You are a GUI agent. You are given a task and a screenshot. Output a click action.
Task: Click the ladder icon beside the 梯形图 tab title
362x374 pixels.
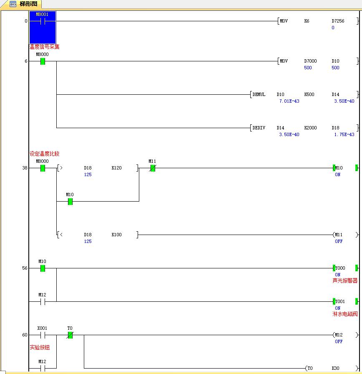pyautogui.click(x=13, y=4)
